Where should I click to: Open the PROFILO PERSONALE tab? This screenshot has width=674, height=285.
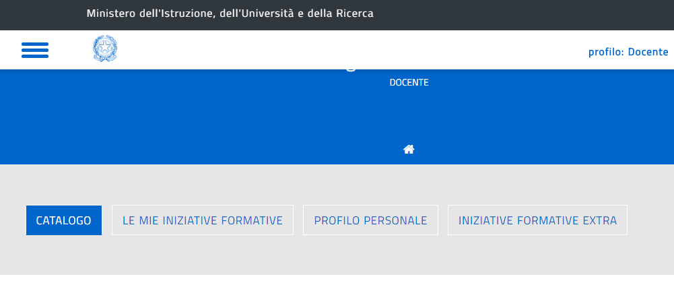tap(370, 220)
